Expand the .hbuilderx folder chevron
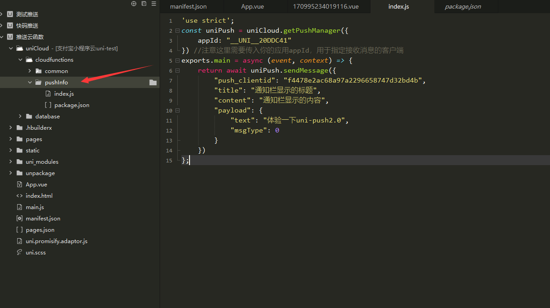Viewport: 550px width, 308px height. click(10, 128)
